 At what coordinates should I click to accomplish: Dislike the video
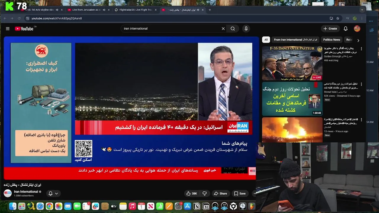point(205,193)
